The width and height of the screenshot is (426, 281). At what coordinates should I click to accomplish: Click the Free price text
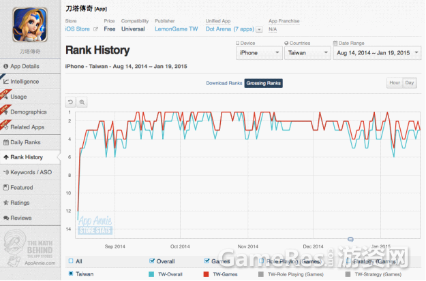pyautogui.click(x=110, y=29)
